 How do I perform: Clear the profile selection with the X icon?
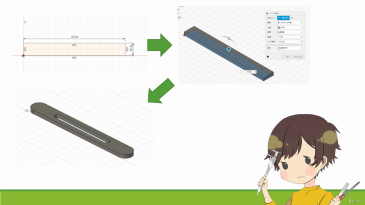[292, 18]
